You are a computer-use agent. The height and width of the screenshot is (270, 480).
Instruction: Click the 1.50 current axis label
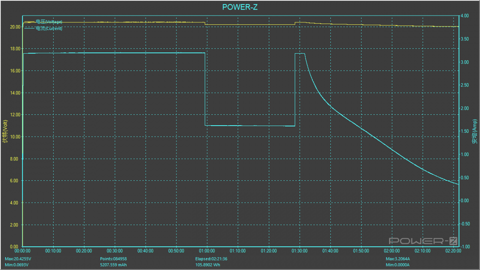tap(464, 131)
